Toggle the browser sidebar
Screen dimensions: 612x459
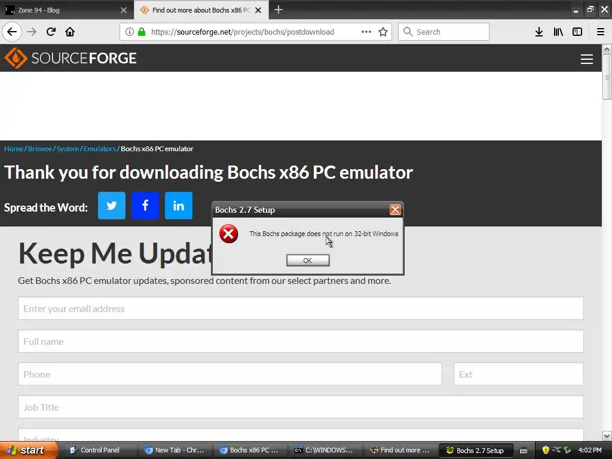577,32
